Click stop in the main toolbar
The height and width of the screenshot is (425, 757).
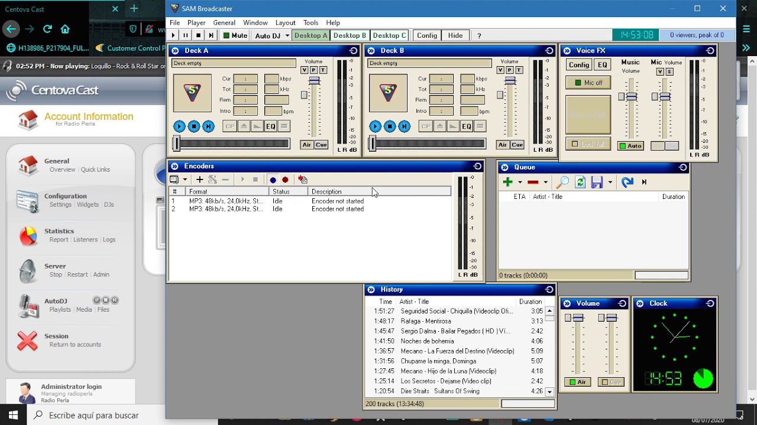click(198, 35)
